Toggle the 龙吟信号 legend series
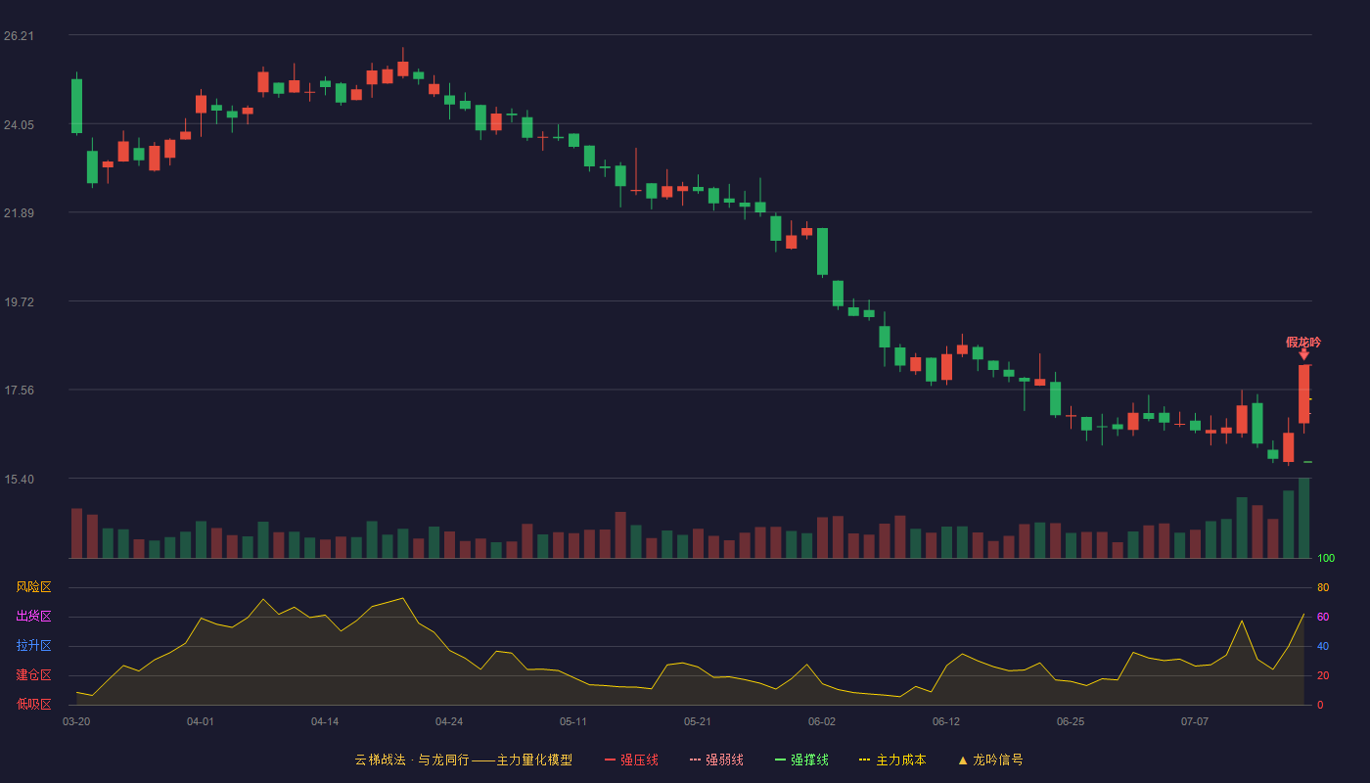Screen dimensions: 1370x783 [990, 760]
